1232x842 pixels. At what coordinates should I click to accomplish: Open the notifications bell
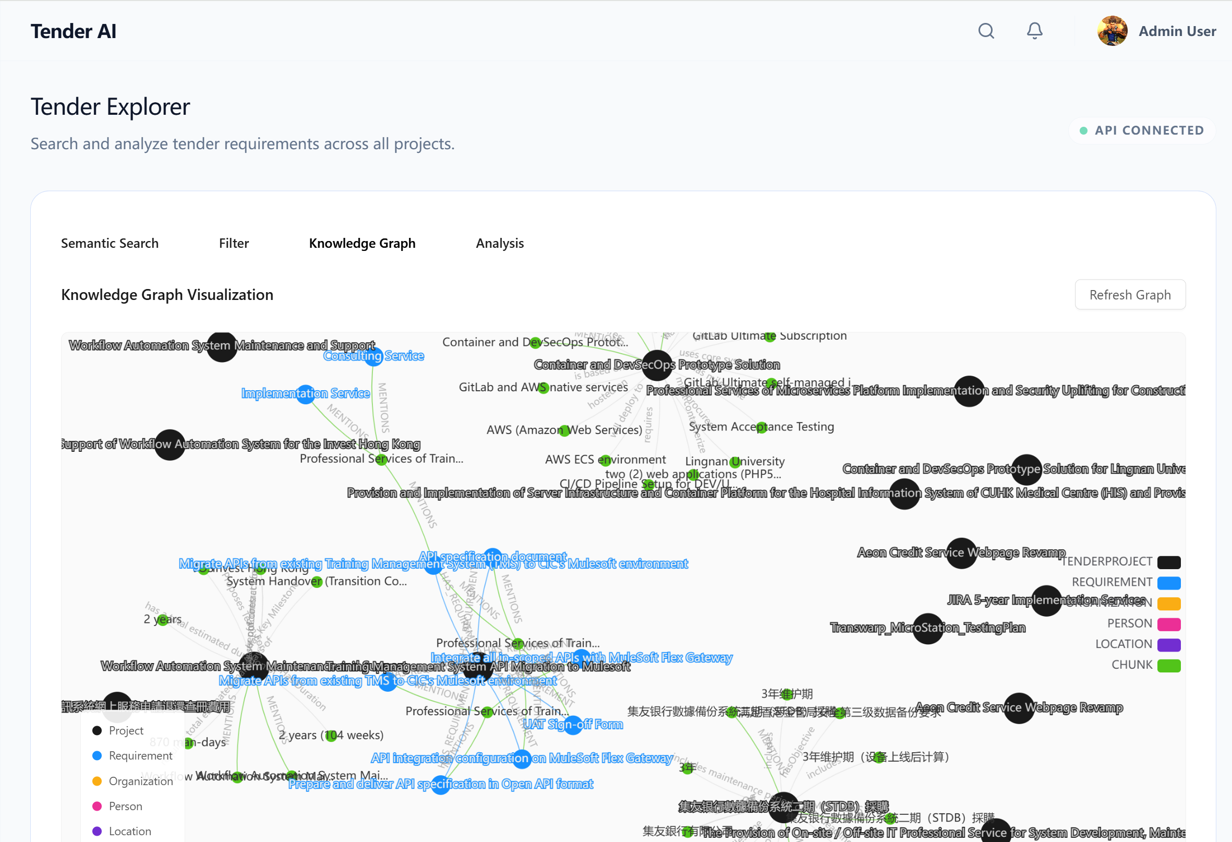coord(1034,31)
